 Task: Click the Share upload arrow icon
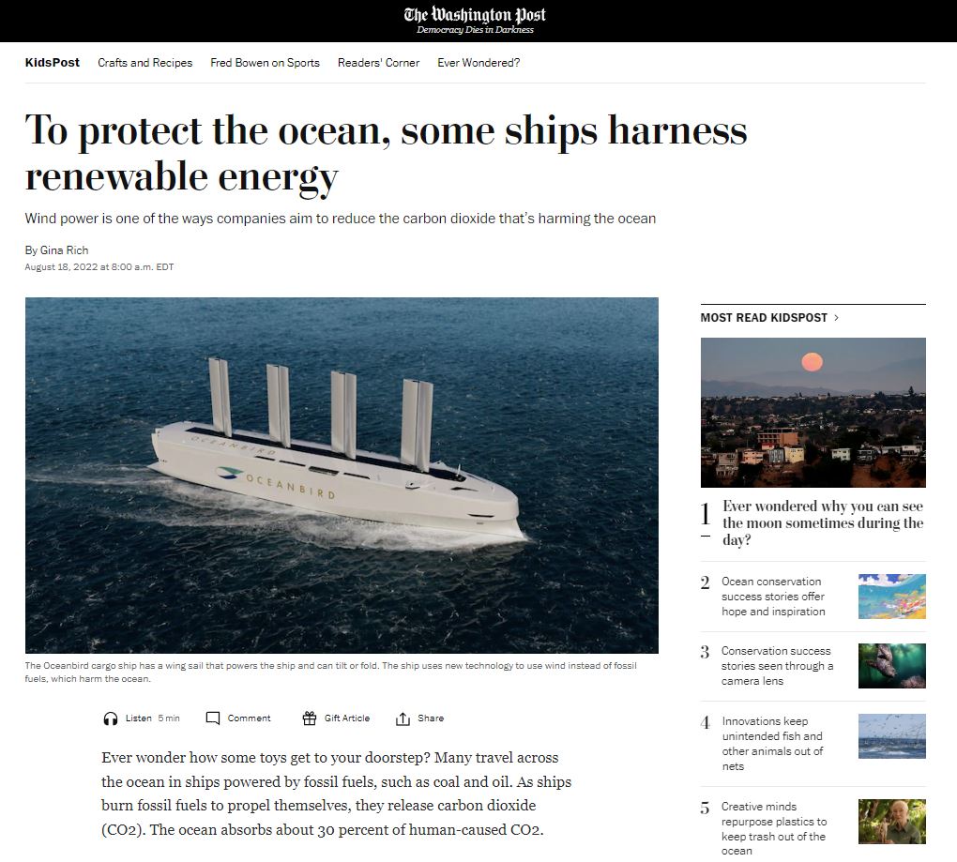pyautogui.click(x=403, y=718)
